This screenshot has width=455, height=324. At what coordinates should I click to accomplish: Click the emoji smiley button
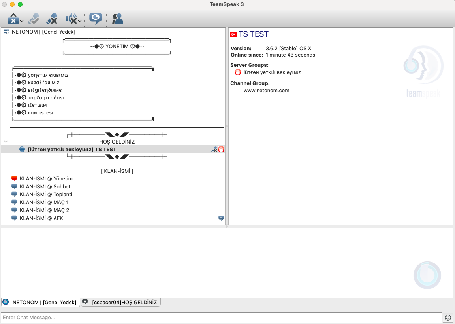click(447, 317)
